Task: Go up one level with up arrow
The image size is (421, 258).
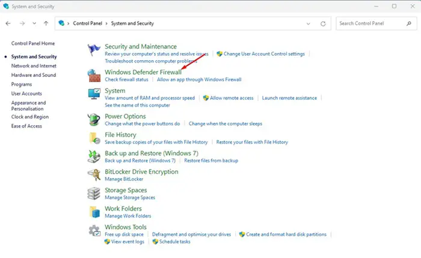Action: pyautogui.click(x=46, y=23)
